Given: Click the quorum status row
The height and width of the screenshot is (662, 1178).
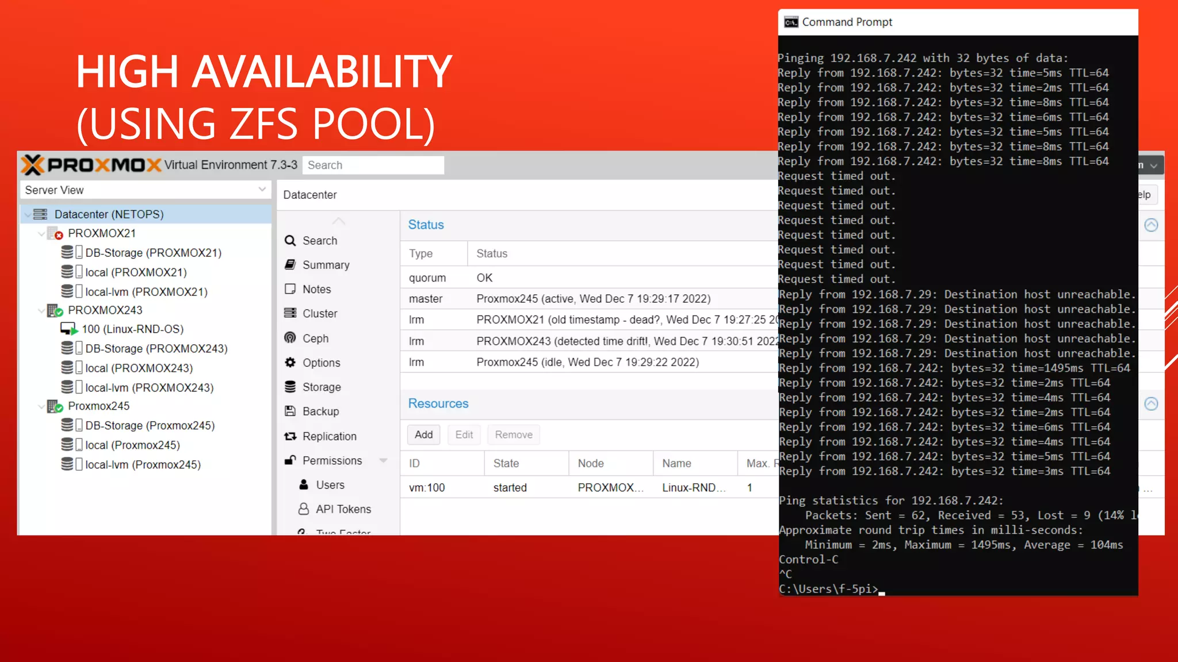Looking at the screenshot, I should coord(590,278).
